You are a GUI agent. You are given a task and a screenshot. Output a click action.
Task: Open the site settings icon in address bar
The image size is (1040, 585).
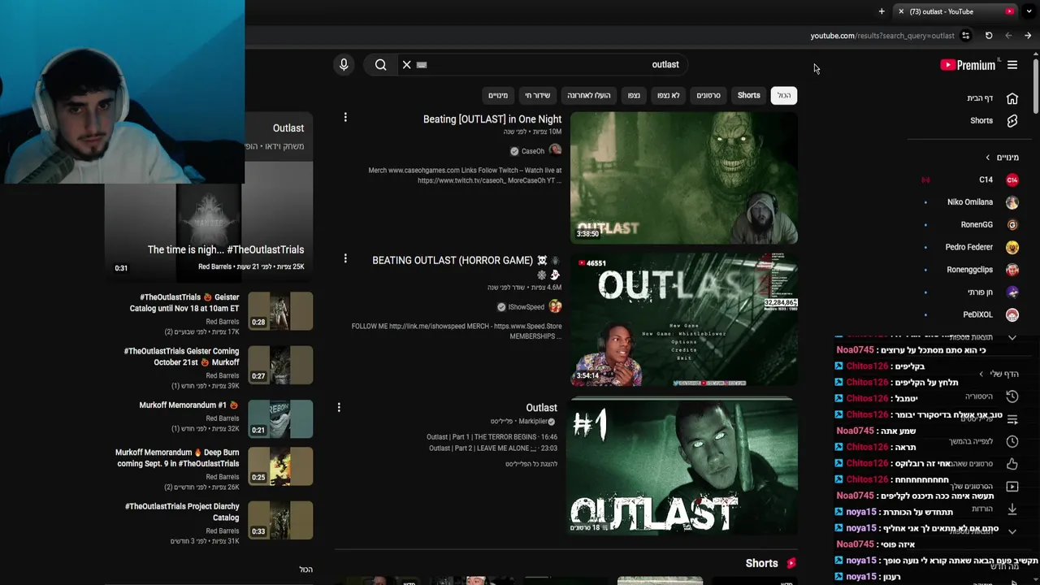(x=965, y=36)
